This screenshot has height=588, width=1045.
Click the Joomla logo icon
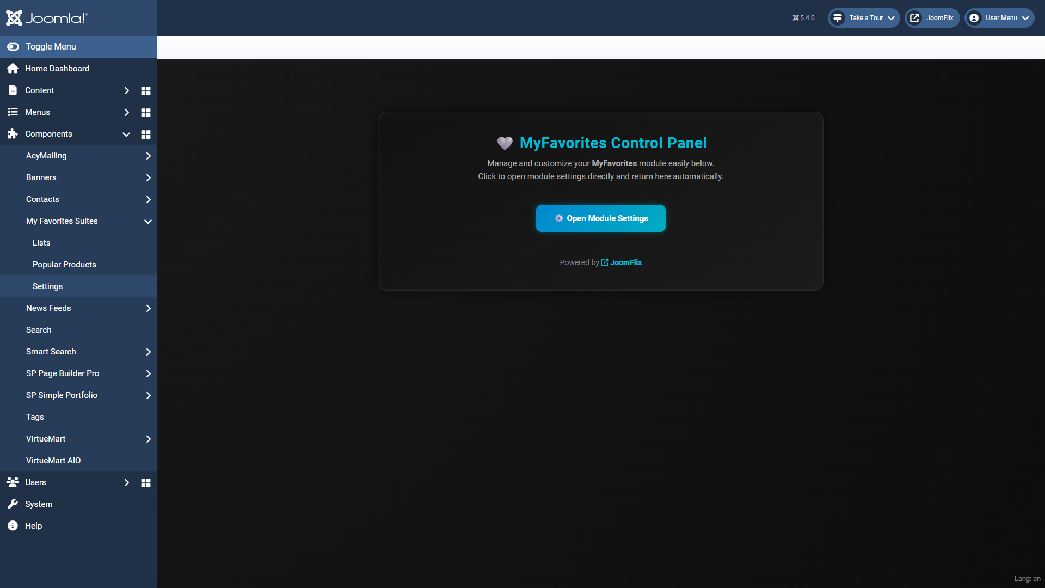[14, 18]
